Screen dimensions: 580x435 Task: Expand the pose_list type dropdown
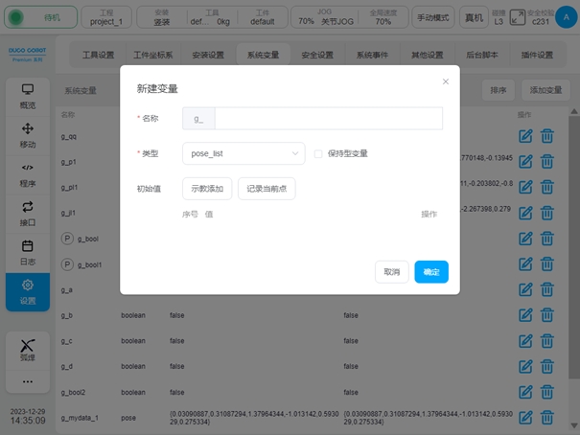click(244, 153)
